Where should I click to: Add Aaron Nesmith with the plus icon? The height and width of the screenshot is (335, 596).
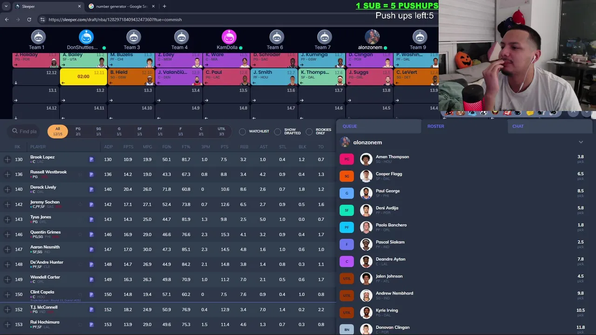point(7,249)
